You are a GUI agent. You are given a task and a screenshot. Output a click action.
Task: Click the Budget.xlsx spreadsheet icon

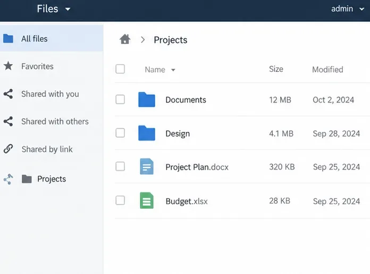pos(147,201)
